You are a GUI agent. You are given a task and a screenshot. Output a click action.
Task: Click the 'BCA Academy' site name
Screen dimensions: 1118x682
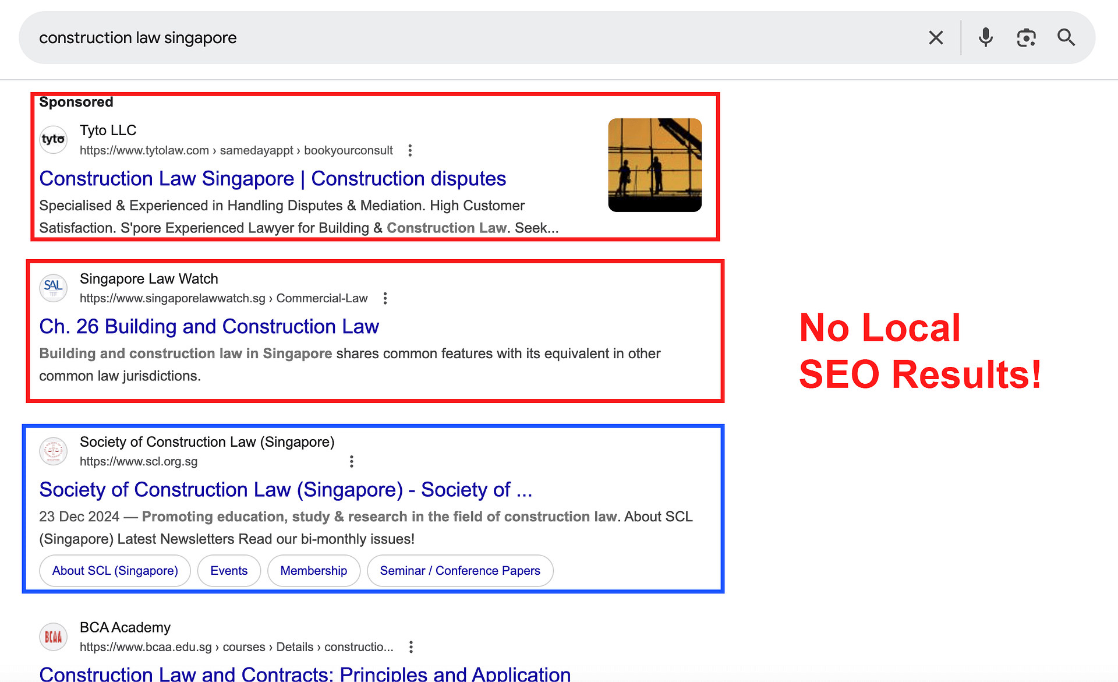tap(125, 627)
